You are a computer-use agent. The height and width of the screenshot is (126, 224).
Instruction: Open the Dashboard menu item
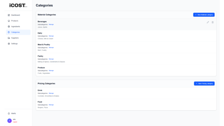tap(18, 15)
